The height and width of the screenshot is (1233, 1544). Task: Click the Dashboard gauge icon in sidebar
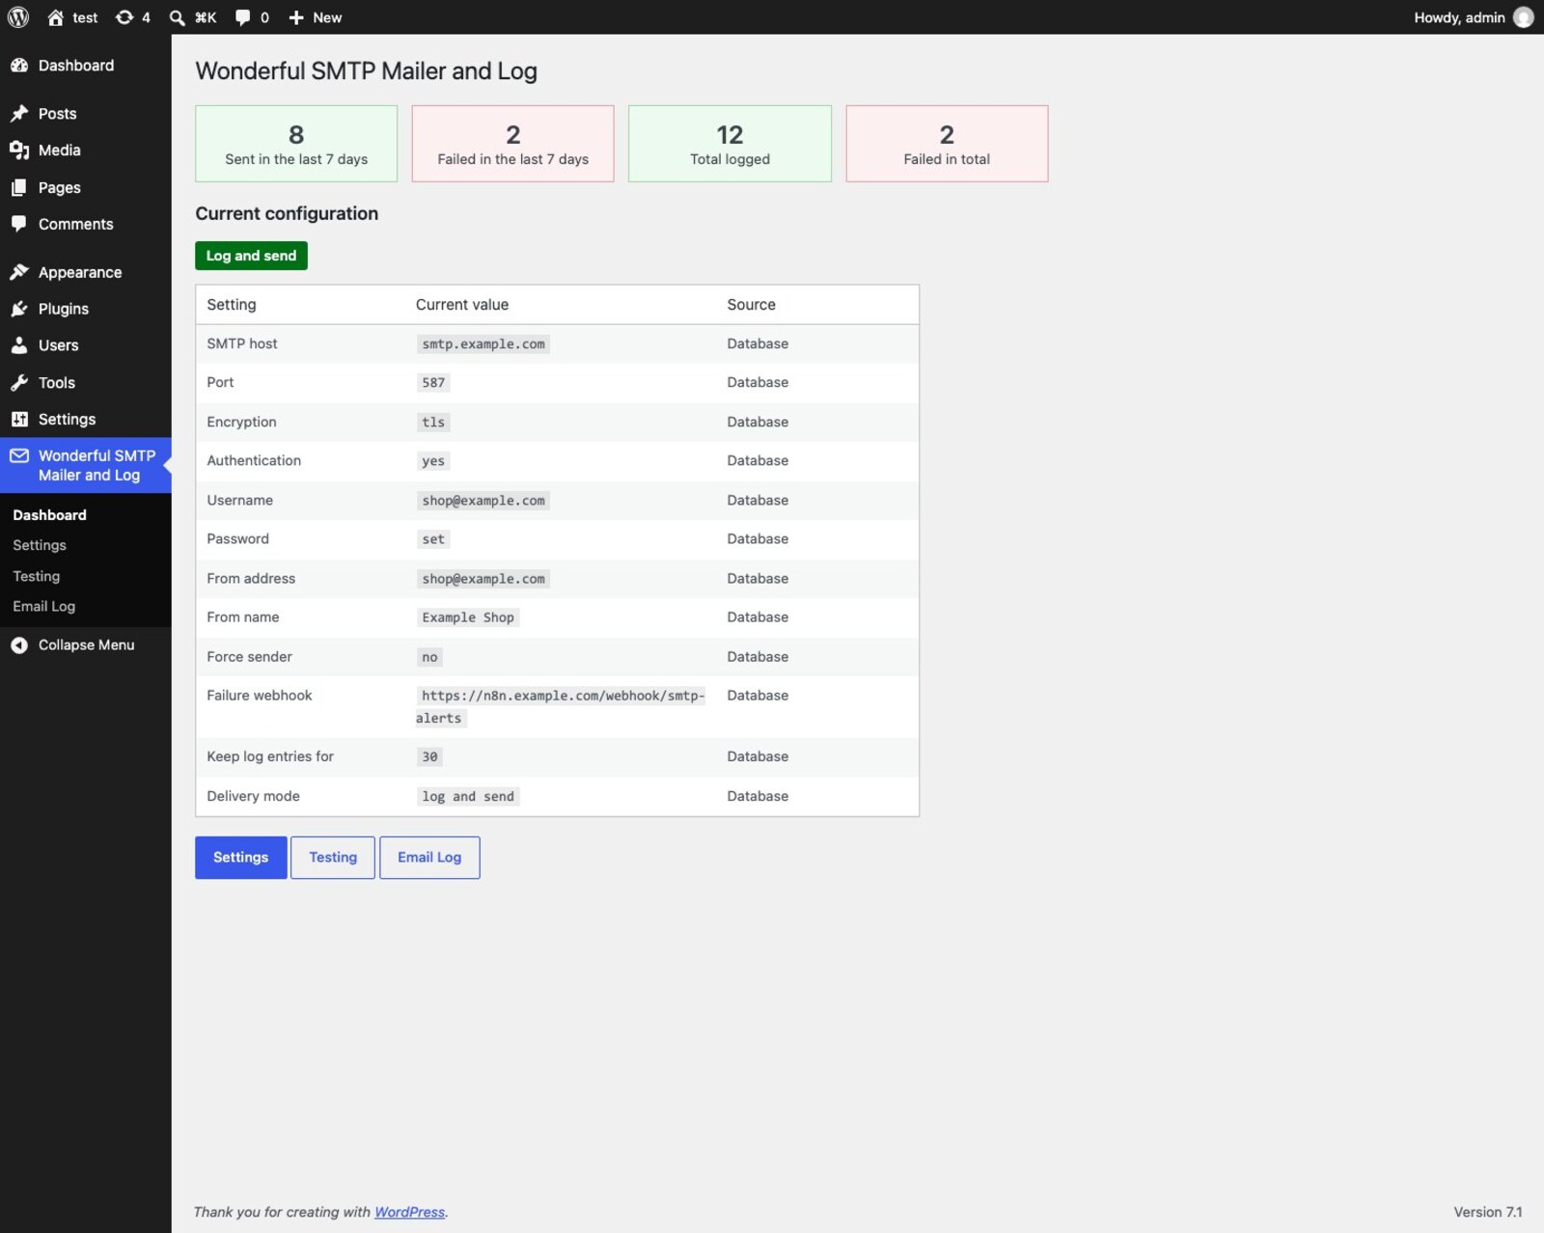pyautogui.click(x=19, y=66)
